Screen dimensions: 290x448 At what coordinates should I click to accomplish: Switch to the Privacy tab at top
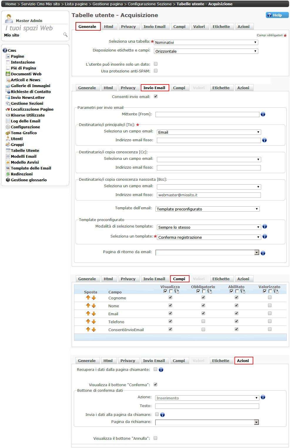click(128, 26)
